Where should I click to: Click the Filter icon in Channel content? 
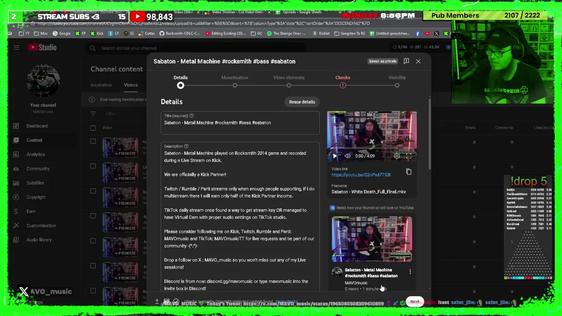pyautogui.click(x=93, y=114)
